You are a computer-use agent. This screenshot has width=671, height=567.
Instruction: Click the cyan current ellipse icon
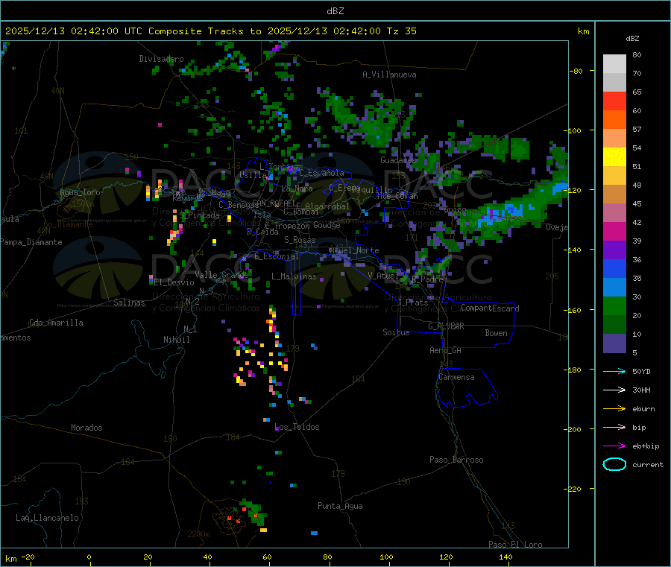pyautogui.click(x=614, y=464)
